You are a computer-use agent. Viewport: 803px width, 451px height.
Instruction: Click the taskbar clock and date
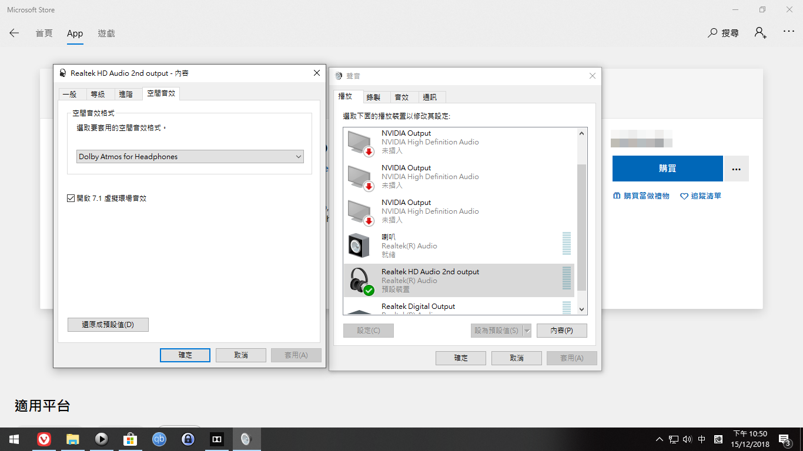coord(750,439)
